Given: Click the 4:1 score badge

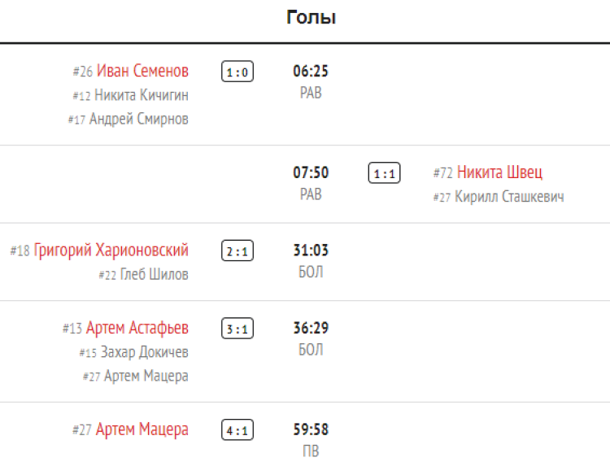Looking at the screenshot, I should (x=237, y=430).
